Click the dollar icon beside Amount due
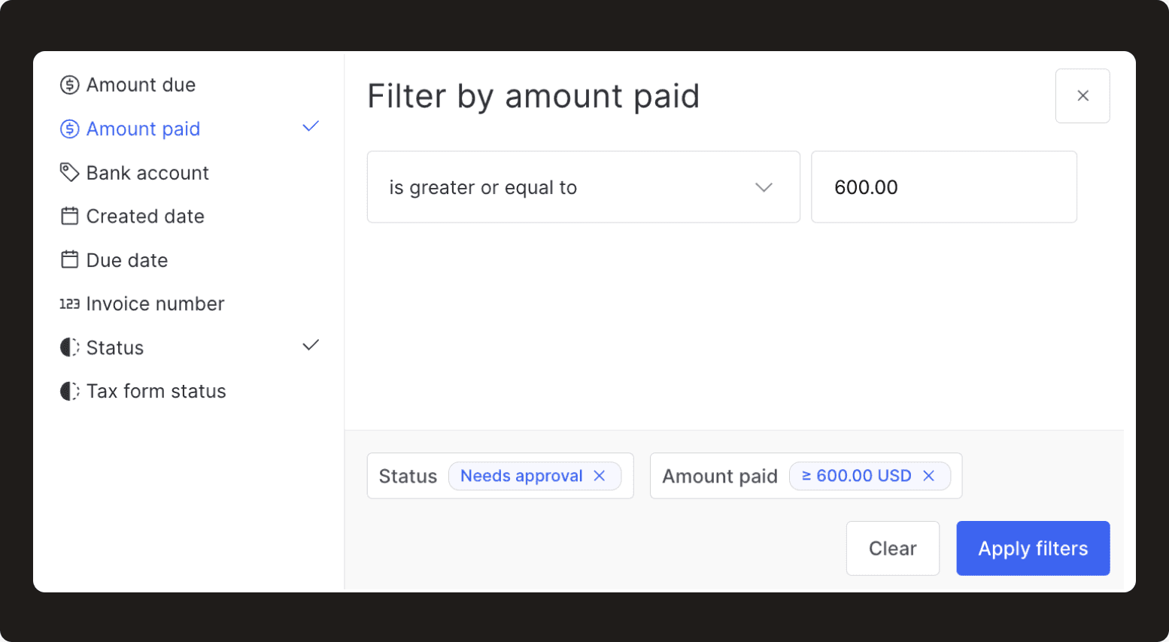This screenshot has height=642, width=1169. click(69, 85)
